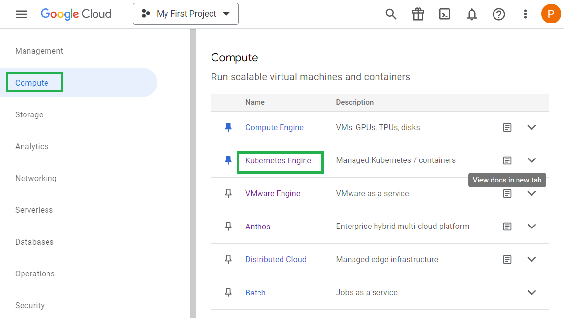The image size is (564, 318).
Task: Click the 'Jobs as a service' description
Action: 367,293
